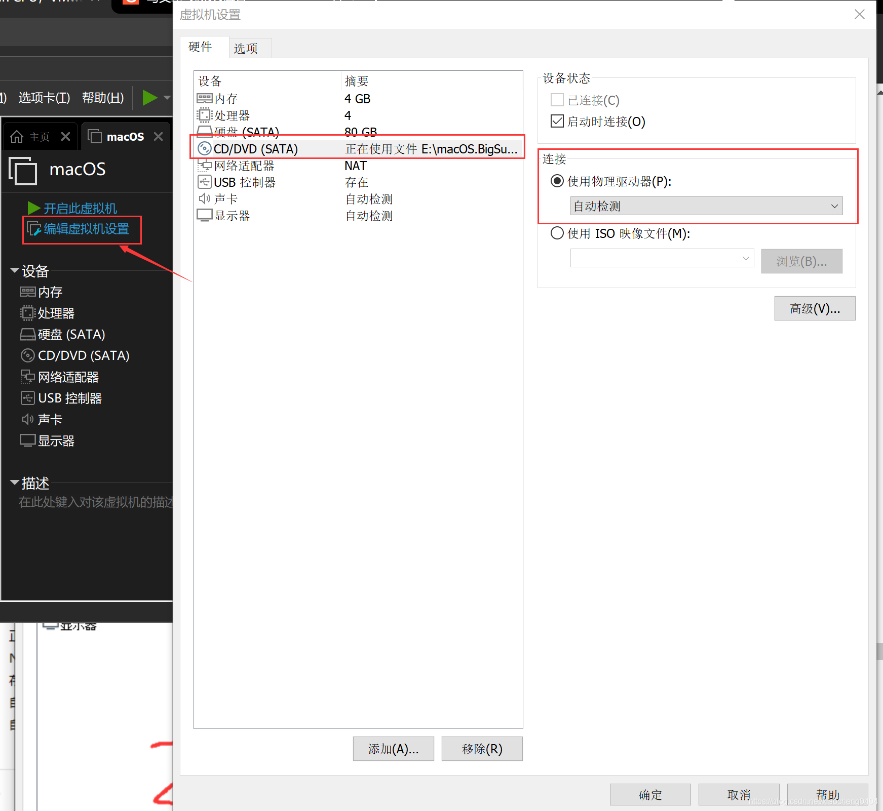The height and width of the screenshot is (811, 883).
Task: Select 使用物理驱动器(P) radio button
Action: 557,181
